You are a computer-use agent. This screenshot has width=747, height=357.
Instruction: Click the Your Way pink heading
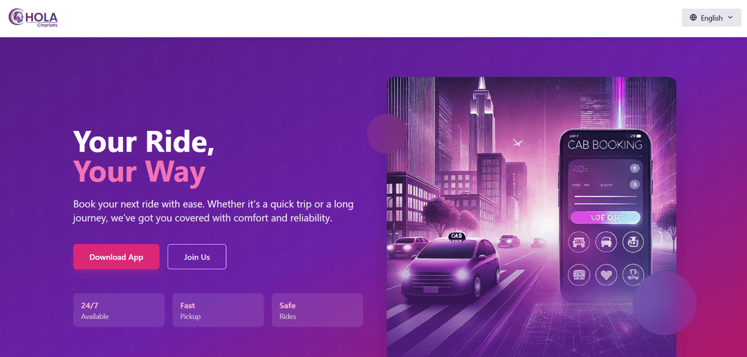click(139, 171)
